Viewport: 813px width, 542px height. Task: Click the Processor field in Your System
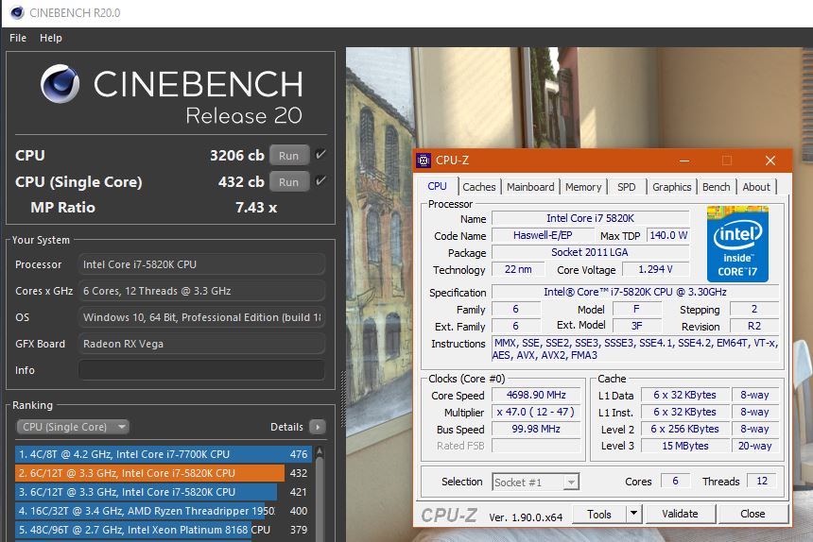[201, 264]
